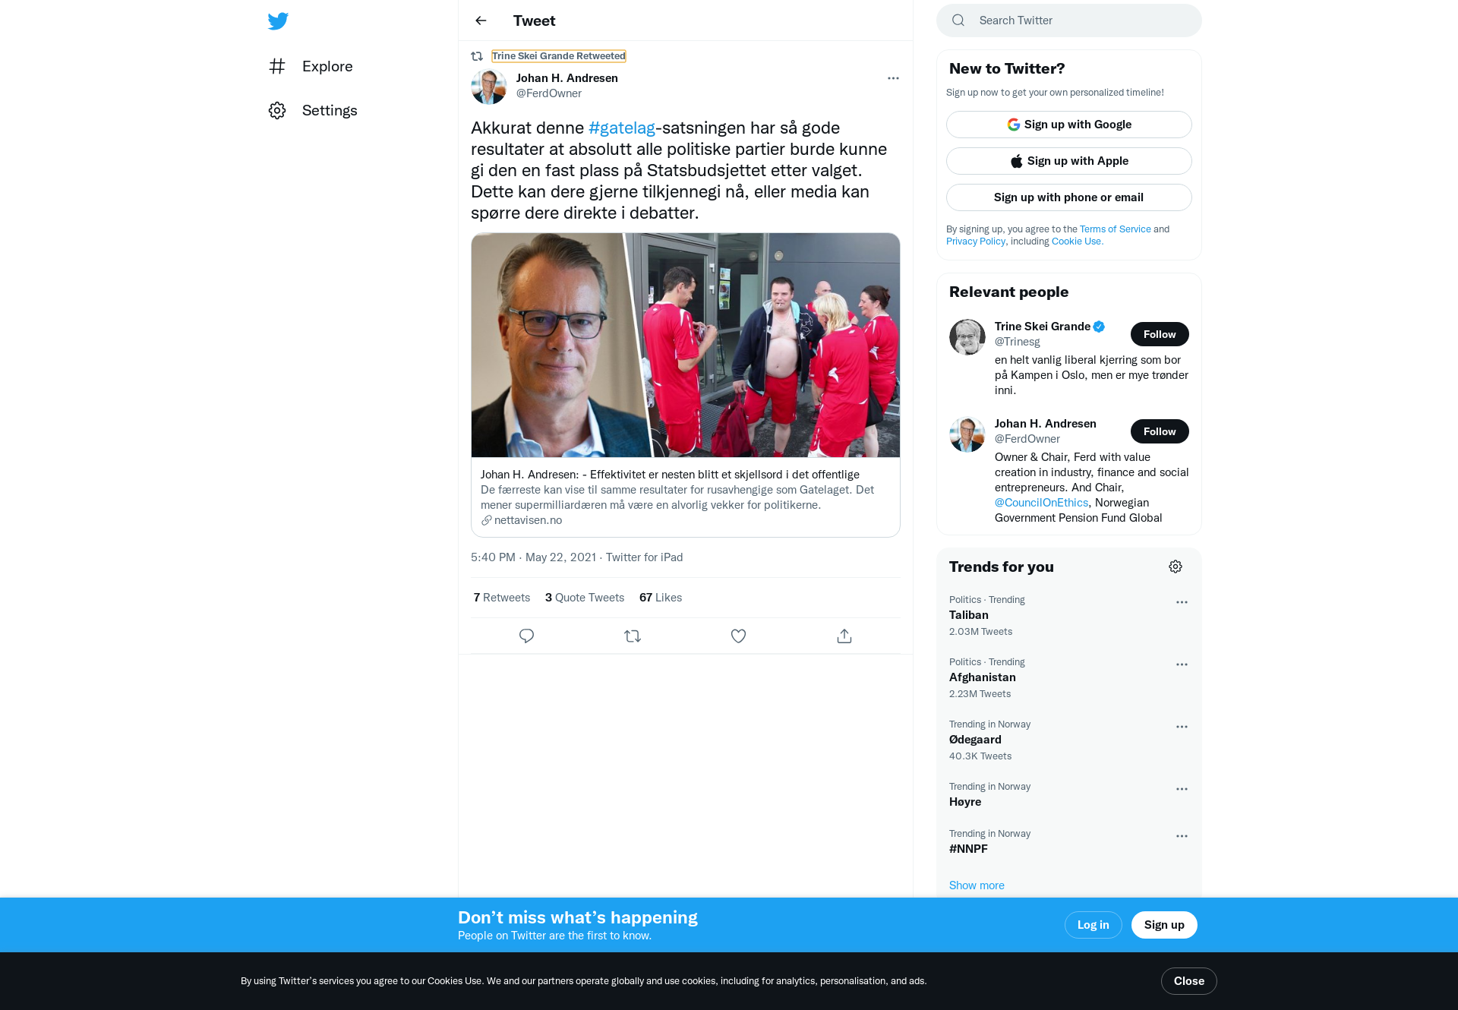Expand options for the Taliban trend
This screenshot has width=1458, height=1010.
coord(1182,602)
